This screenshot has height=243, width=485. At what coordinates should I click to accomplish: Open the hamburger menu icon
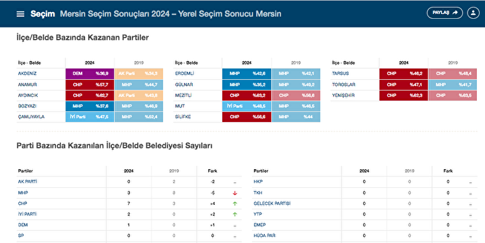[20, 14]
